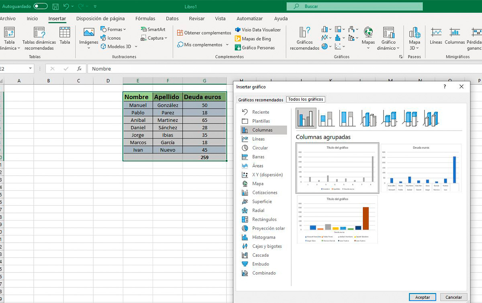Click the formula bar showing Nombre
Screen dimensions: 482x303
pos(285,69)
